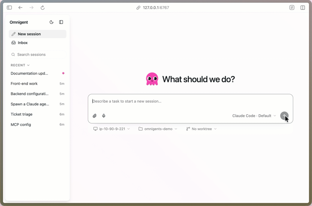
Task: Go forward in browser history
Action: pyautogui.click(x=31, y=7)
